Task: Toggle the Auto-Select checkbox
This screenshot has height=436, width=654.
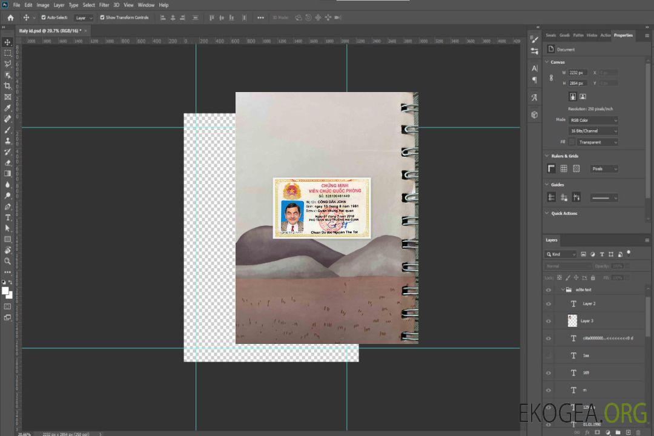Action: point(44,18)
